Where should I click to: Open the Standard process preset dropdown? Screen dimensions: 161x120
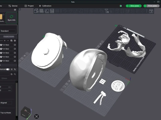(x=8, y=31)
